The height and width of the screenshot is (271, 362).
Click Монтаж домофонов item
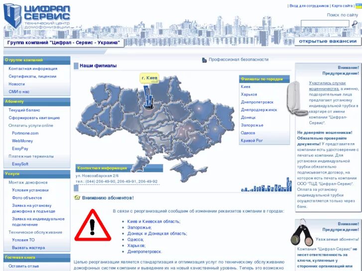28,182
